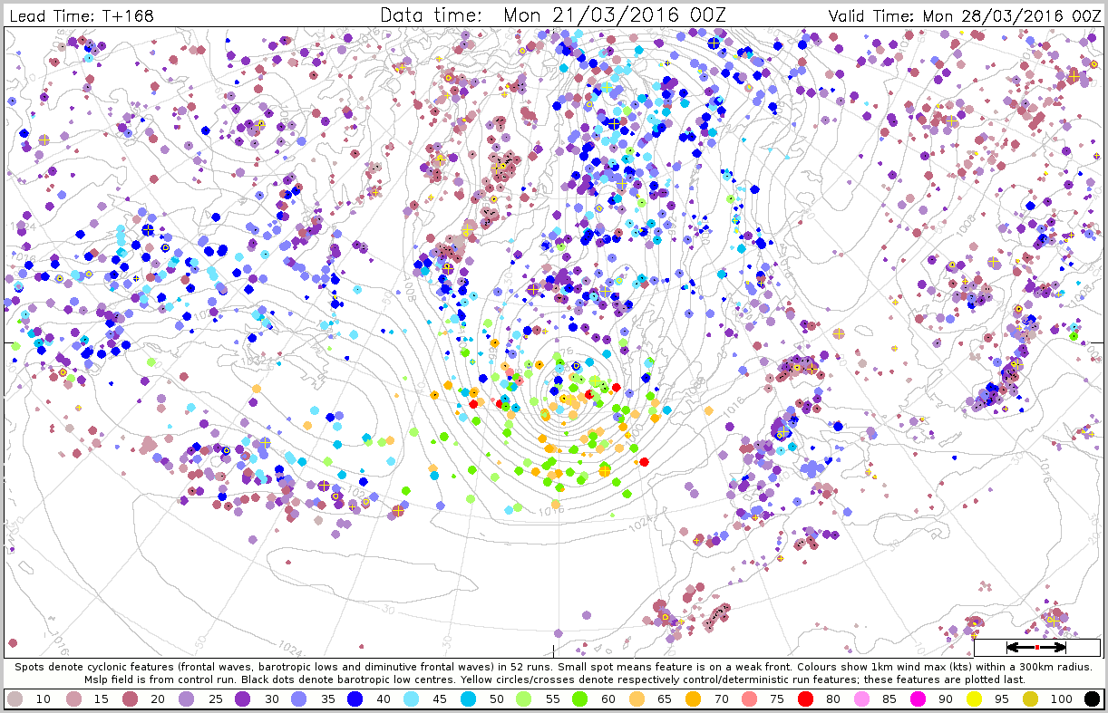Click the cyan swatch between 45 and 50

(468, 699)
